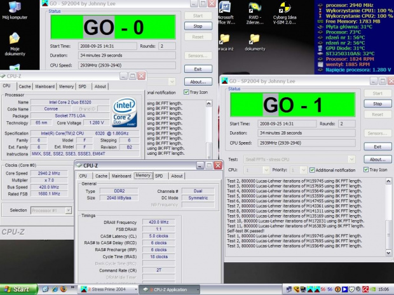Open the Mój komputer desktop icon
This screenshot has width=394, height=295.
coord(15,10)
